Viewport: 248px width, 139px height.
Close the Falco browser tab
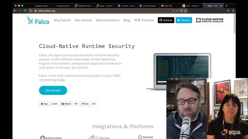click(221, 6)
